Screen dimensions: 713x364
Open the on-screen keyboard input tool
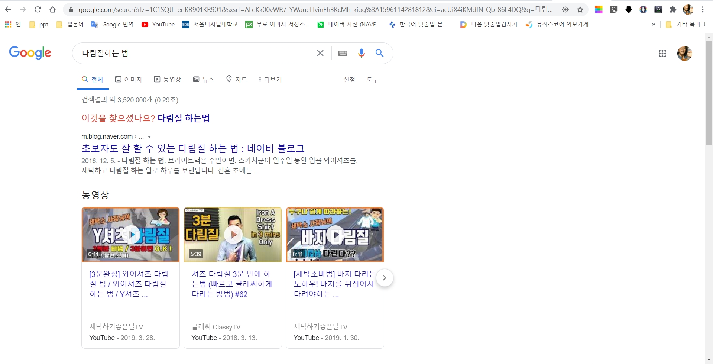[343, 53]
